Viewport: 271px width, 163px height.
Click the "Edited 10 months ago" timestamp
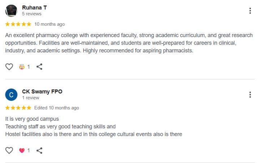point(56,108)
